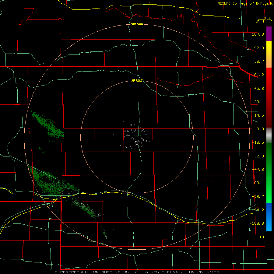Click the blue segment of color bar
274x274 pixels.
coord(269,217)
